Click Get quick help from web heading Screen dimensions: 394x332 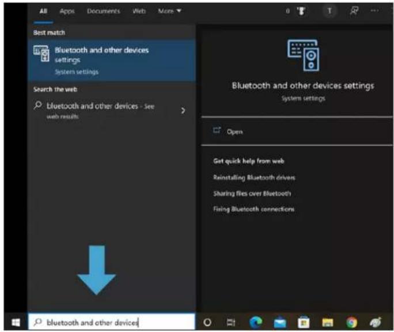point(248,161)
